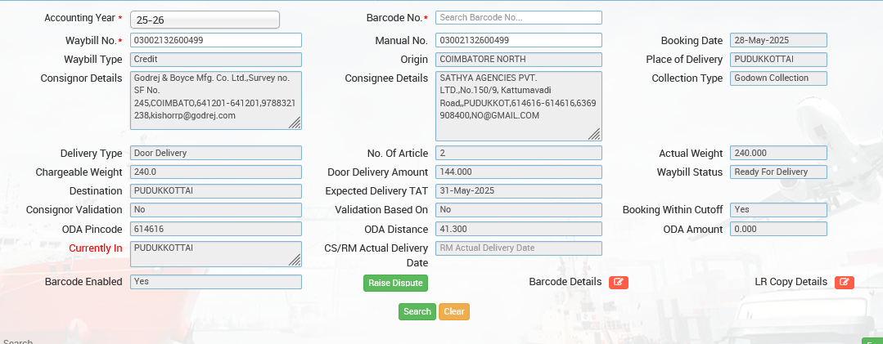
Task: Click the Waybill No. input field
Action: [216, 40]
